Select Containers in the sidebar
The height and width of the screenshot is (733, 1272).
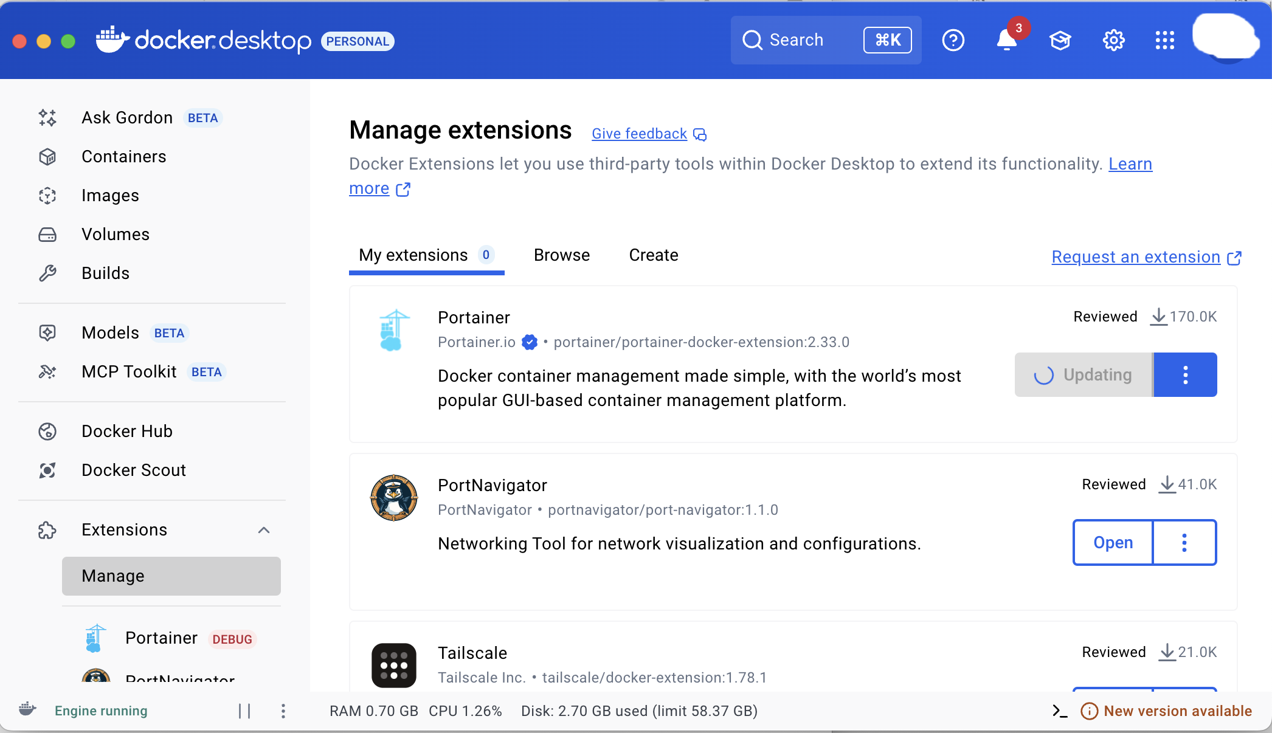(x=152, y=157)
